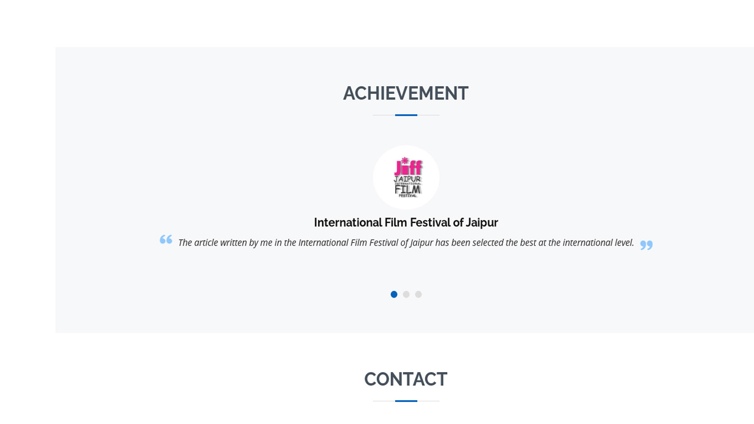Viewport: 754px width, 424px height.
Task: Click the 'FILM' word inside the logo
Action: 408,189
